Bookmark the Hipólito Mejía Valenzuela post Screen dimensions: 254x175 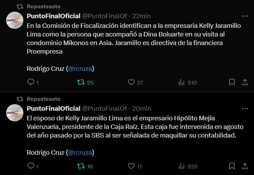click(232, 166)
